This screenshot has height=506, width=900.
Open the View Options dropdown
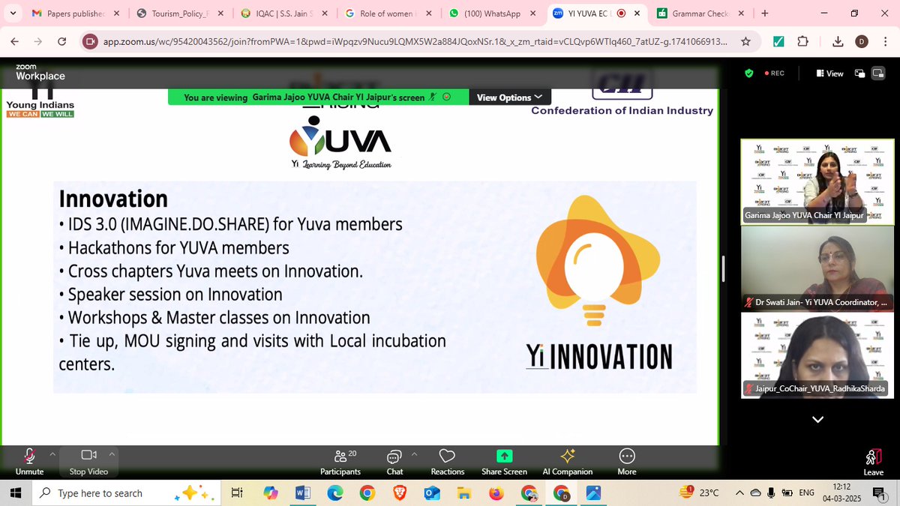pyautogui.click(x=509, y=97)
